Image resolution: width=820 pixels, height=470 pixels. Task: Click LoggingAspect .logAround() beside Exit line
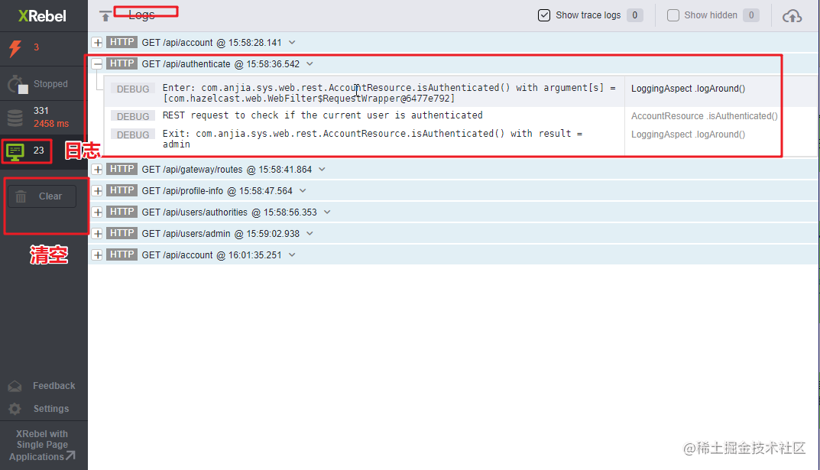[x=688, y=135]
